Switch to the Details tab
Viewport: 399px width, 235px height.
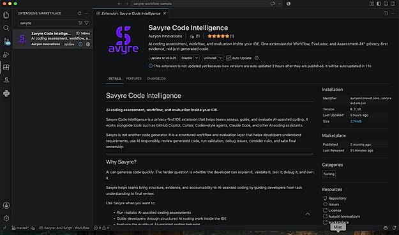[115, 79]
